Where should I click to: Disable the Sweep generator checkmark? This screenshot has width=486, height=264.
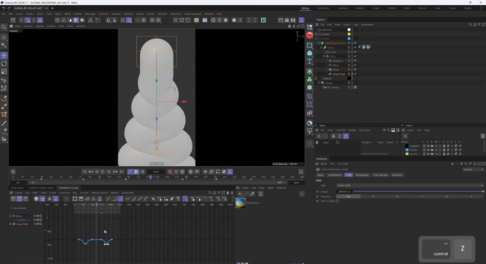pos(355,47)
